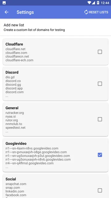
Task: Open the Cloudflare list card
Action: click(55, 52)
